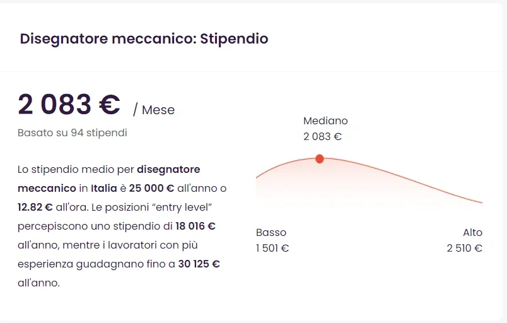The width and height of the screenshot is (507, 323).
Task: Click the large 2 083 € monthly salary figure
Action: pos(69,104)
